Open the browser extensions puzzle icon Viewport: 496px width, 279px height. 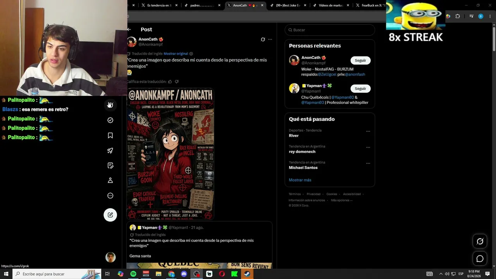[458, 16]
